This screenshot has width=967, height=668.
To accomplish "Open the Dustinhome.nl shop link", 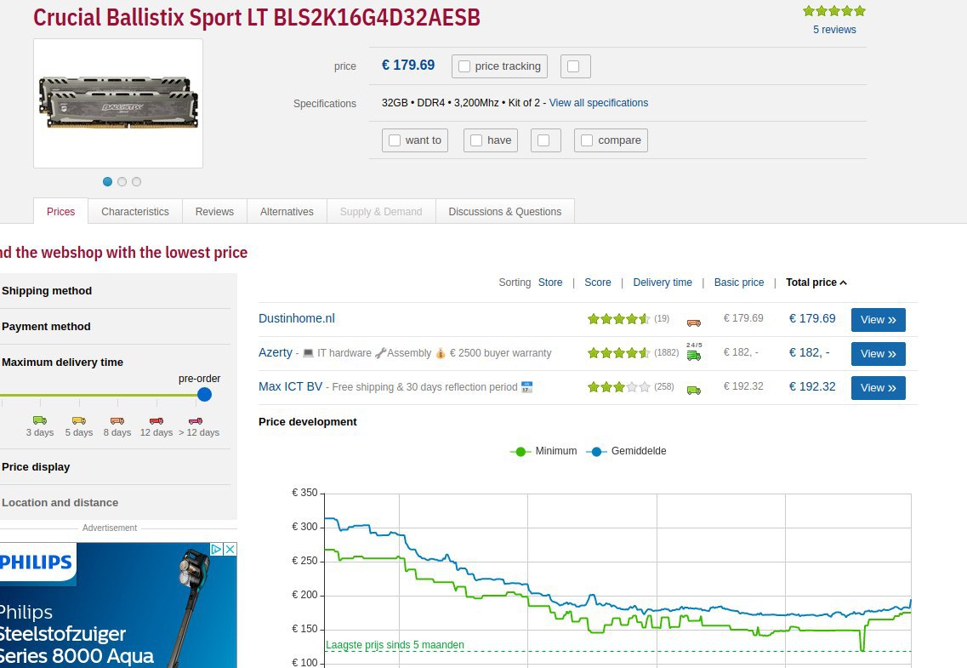I will (x=297, y=318).
